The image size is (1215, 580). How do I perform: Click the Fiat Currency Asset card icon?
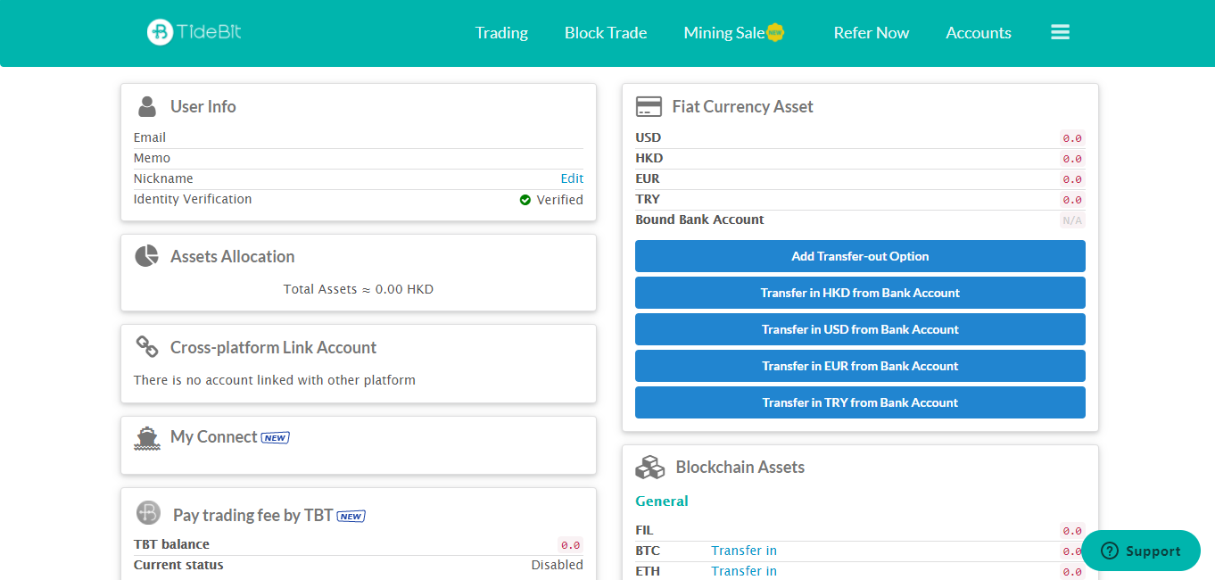point(649,106)
